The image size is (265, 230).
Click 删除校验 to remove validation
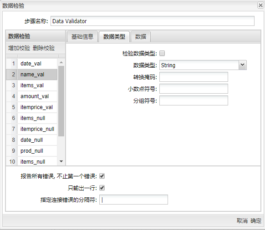[x=44, y=48]
